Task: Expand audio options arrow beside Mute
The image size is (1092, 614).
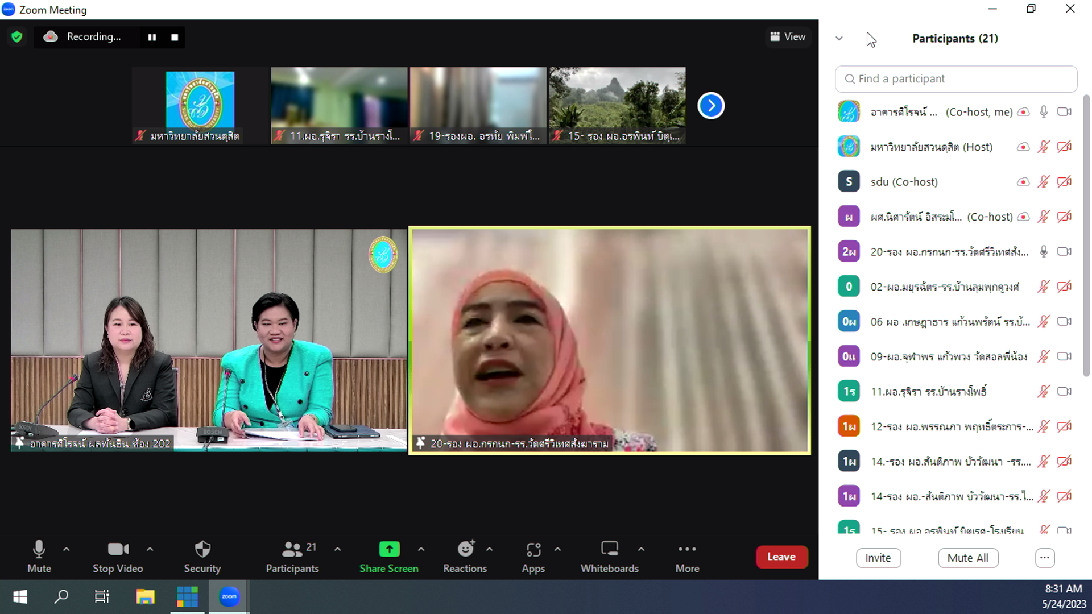Action: click(x=66, y=549)
